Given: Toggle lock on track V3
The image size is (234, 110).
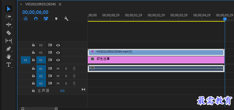Looking at the screenshot, I should (x=33, y=45).
